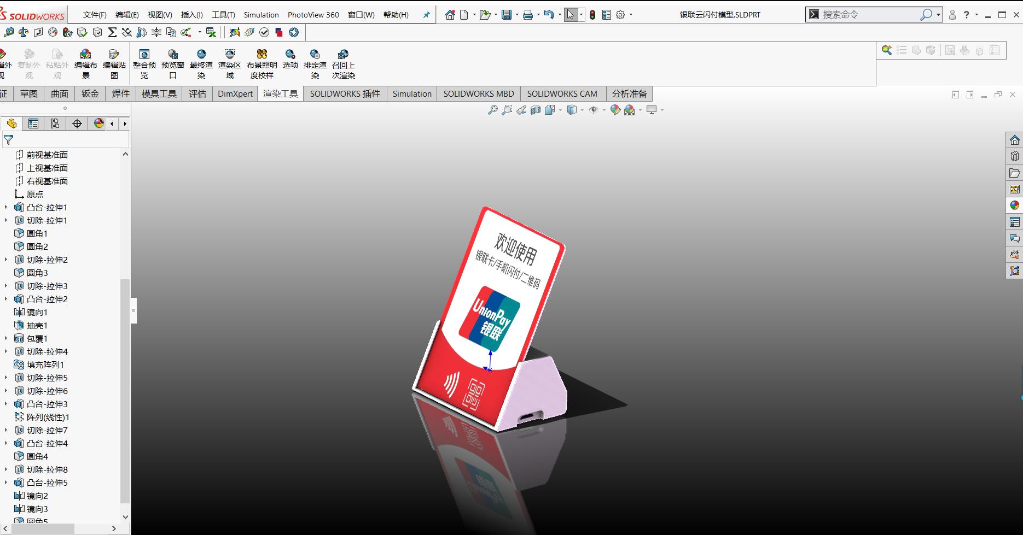Open the Mass Properties scale icon
The image size is (1023, 535).
click(24, 33)
